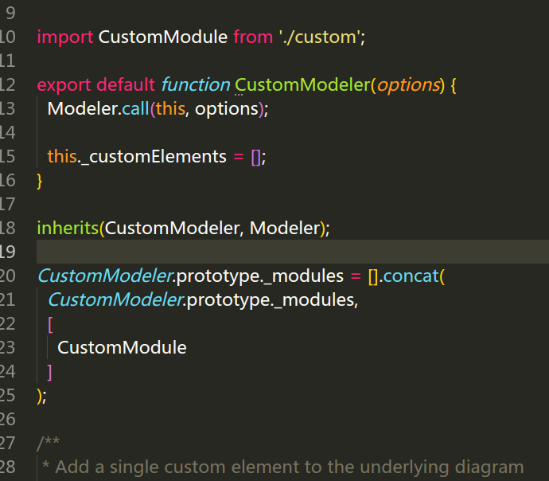Viewport: 549px width, 481px height.
Task: Click the italic 'function' keyword
Action: click(x=196, y=84)
